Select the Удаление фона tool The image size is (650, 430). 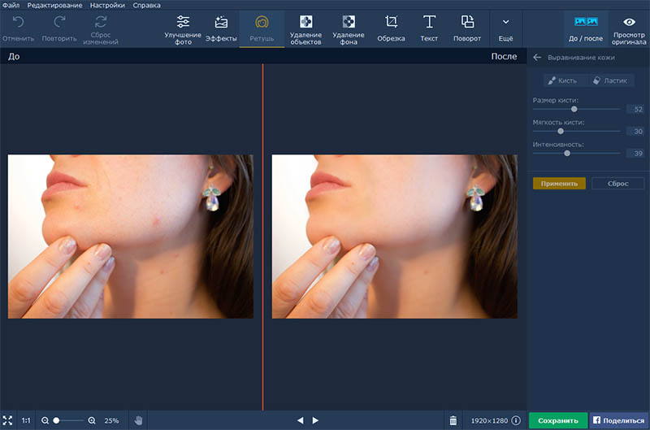click(x=348, y=28)
